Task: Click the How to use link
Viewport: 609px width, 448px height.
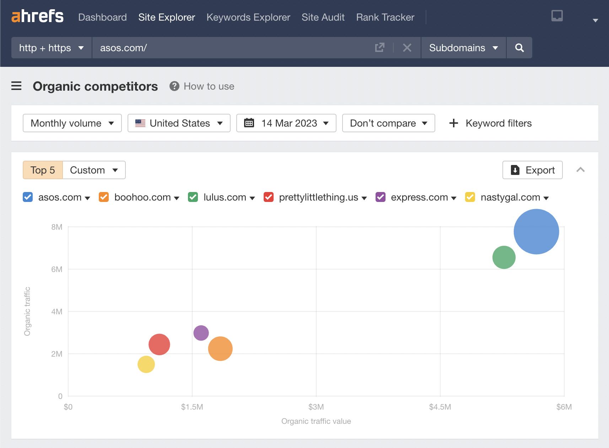Action: (209, 86)
